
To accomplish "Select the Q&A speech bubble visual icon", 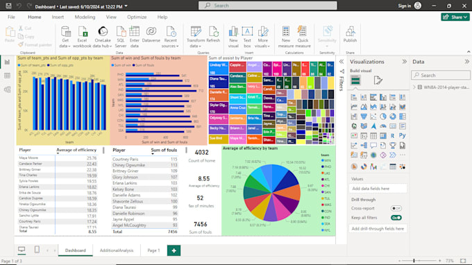I will 373,146.
